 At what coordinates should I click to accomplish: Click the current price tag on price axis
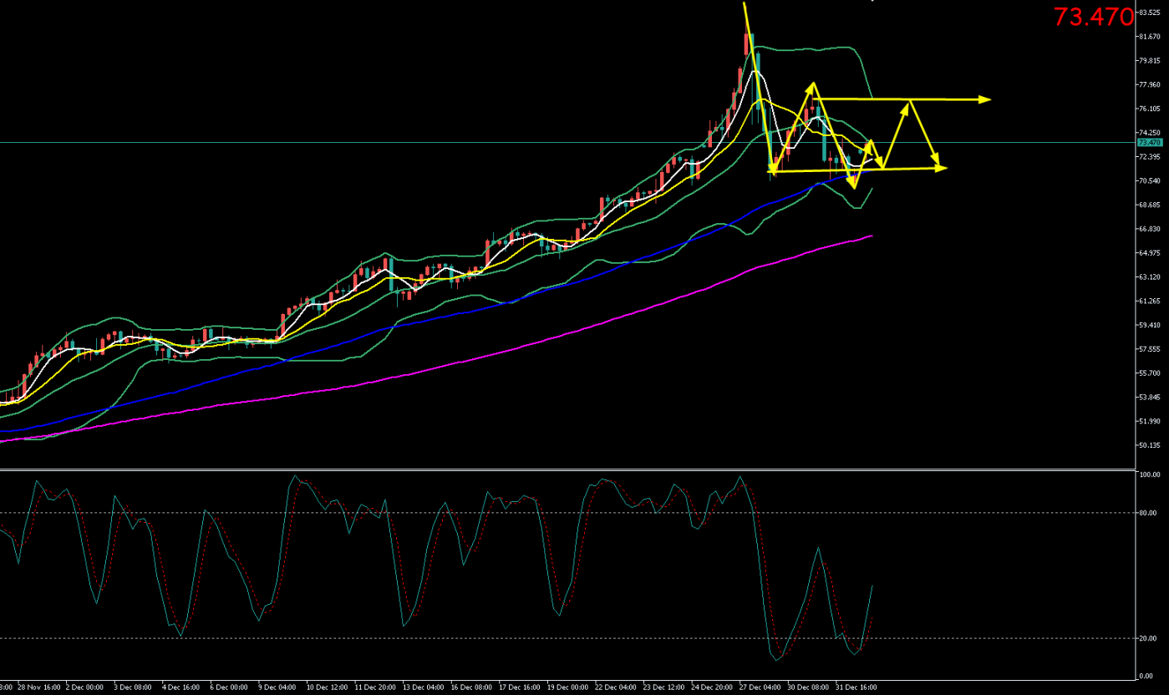click(x=1149, y=143)
